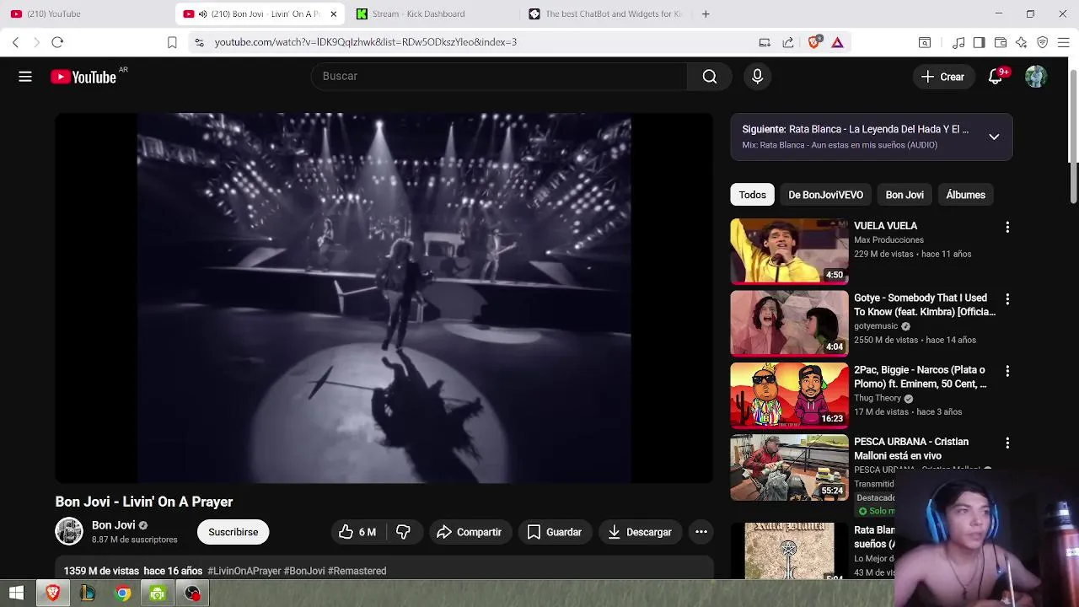View site information in address bar
Viewport: 1079px width, 607px height.
[198, 42]
